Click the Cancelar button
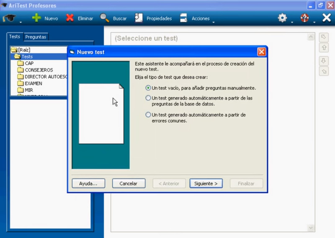The width and height of the screenshot is (335, 238). pyautogui.click(x=129, y=184)
